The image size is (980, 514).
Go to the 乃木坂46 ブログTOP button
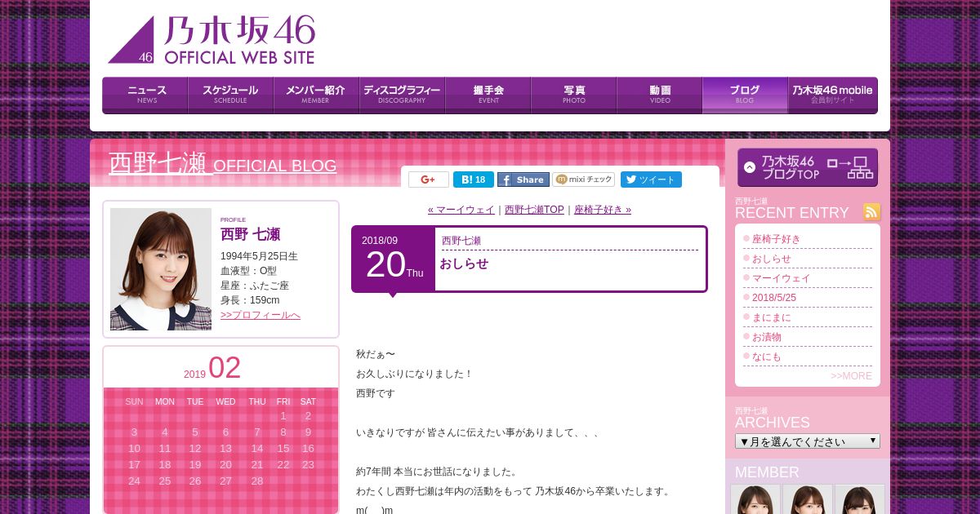(x=808, y=167)
